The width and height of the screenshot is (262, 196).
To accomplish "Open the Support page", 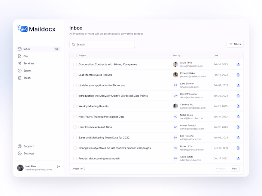I will [x=26, y=146].
